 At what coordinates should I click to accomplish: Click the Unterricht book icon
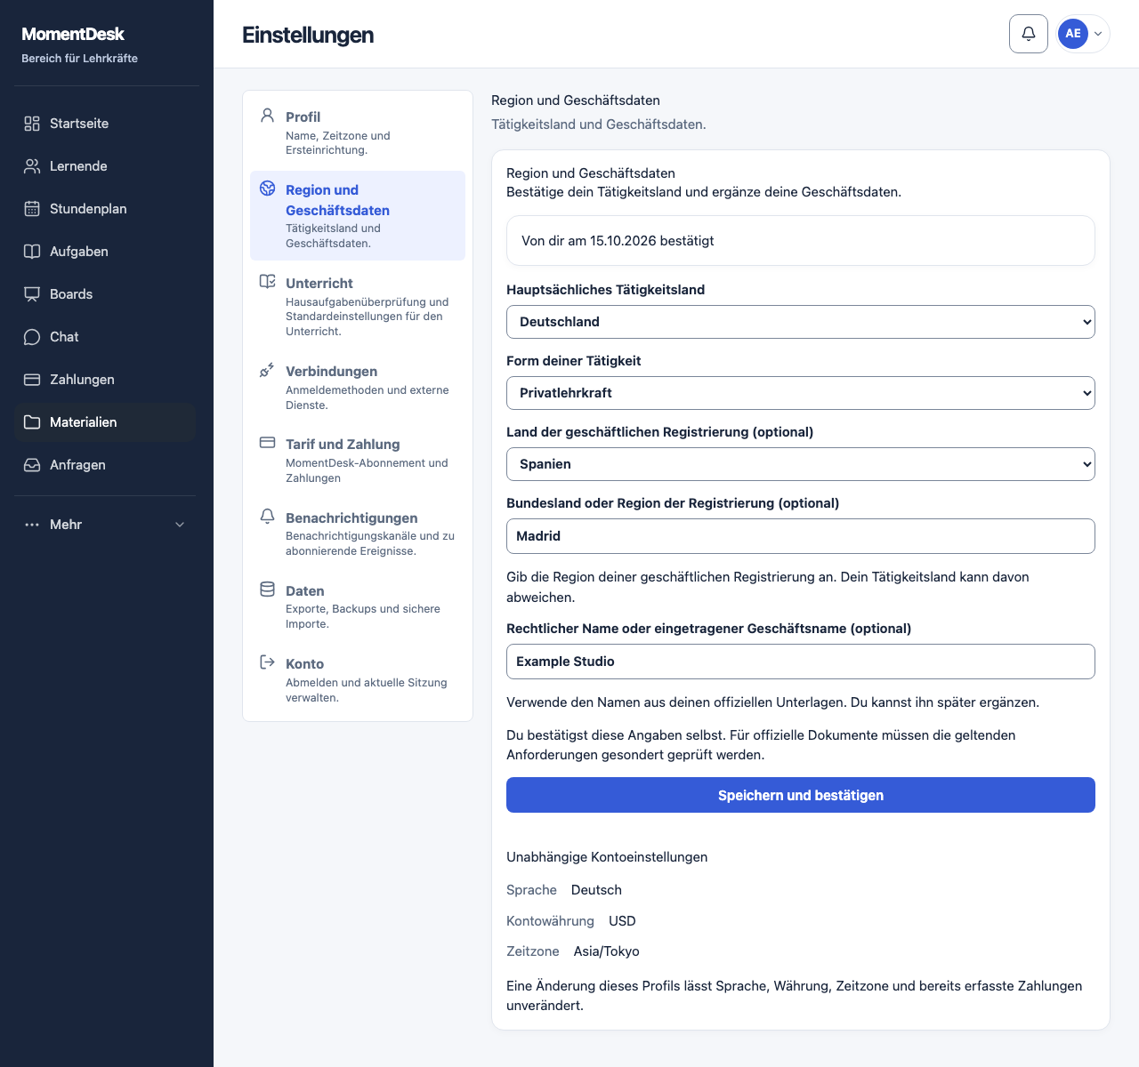coord(267,282)
